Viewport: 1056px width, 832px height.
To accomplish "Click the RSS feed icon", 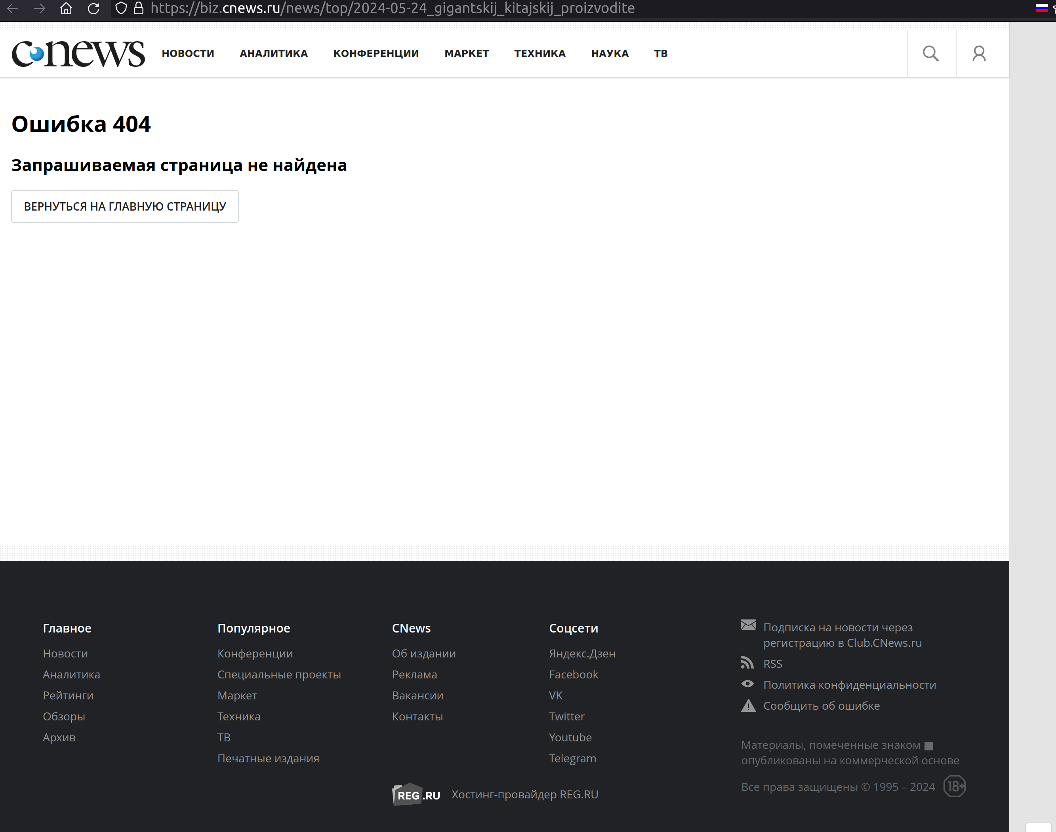I will 747,663.
